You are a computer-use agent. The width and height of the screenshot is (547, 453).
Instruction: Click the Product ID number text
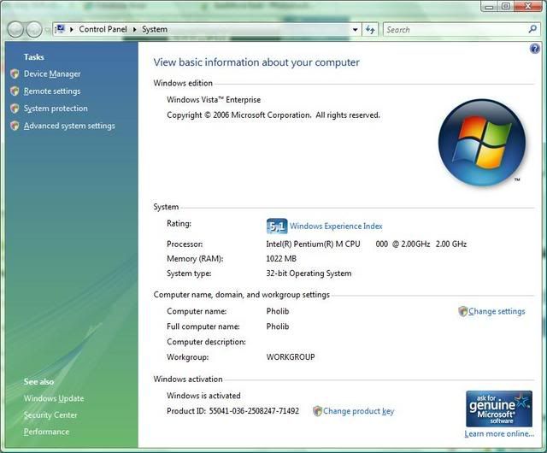[x=254, y=411]
